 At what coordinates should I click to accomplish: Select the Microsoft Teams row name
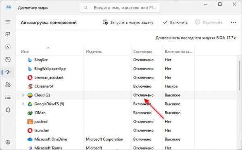(x=48, y=148)
